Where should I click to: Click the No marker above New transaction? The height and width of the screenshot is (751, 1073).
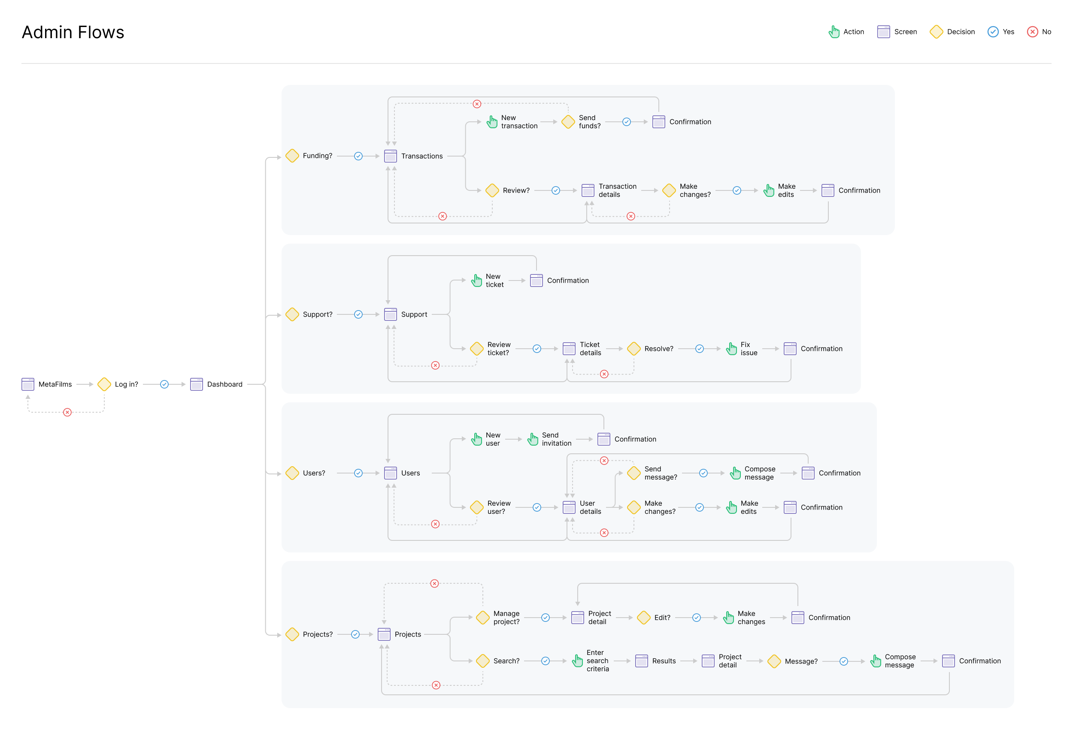(x=477, y=104)
